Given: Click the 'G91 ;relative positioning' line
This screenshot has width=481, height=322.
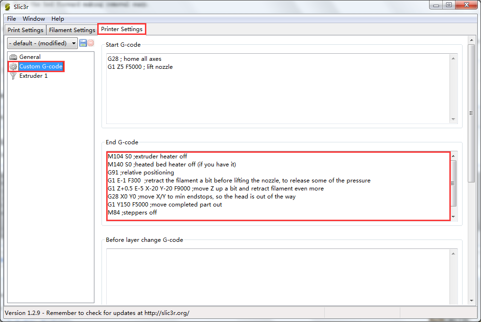Looking at the screenshot, I should click(141, 173).
